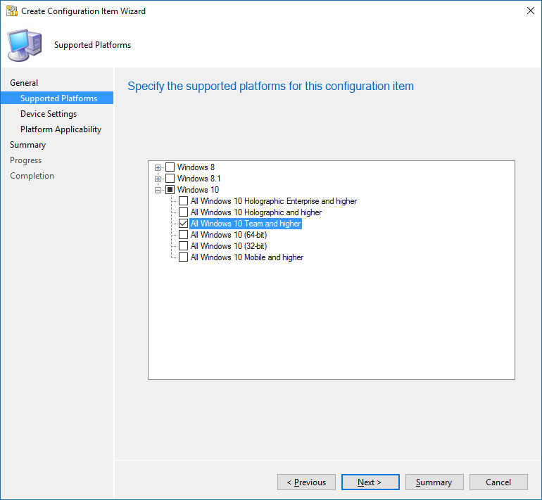Check All Windows 10 Mobile and higher box
Viewport: 542px width, 500px height.
pos(183,257)
